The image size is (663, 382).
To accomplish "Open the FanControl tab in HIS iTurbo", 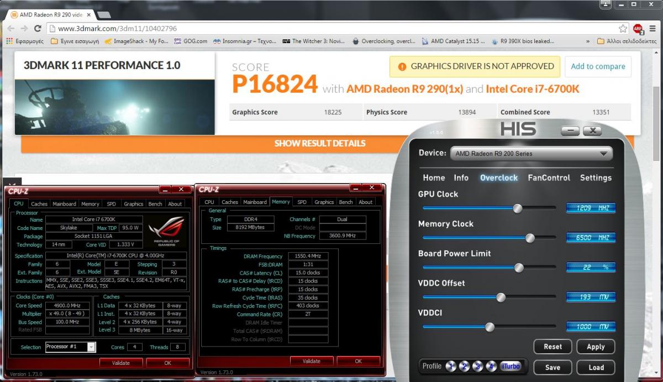I will coord(549,177).
